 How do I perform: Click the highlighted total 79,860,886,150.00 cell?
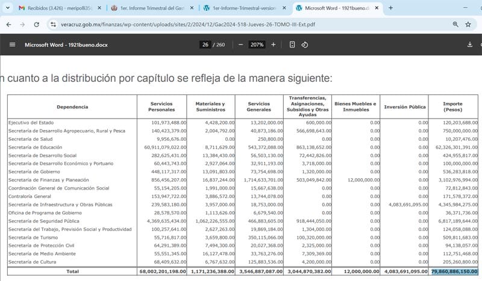(x=454, y=271)
